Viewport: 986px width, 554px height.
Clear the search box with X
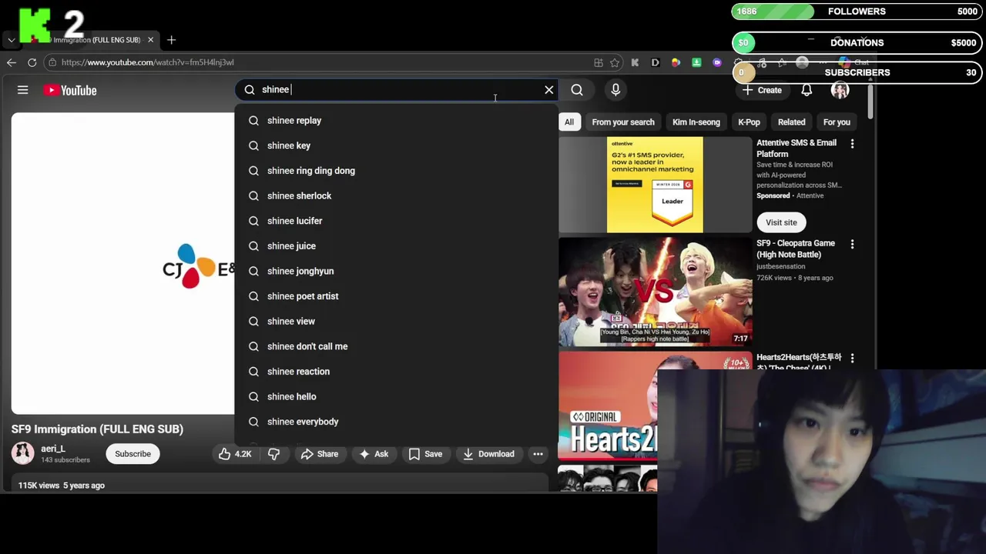click(x=549, y=90)
